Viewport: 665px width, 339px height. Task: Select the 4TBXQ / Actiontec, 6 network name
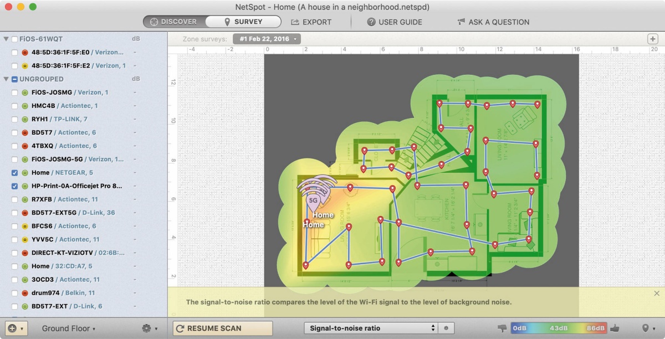(x=64, y=146)
